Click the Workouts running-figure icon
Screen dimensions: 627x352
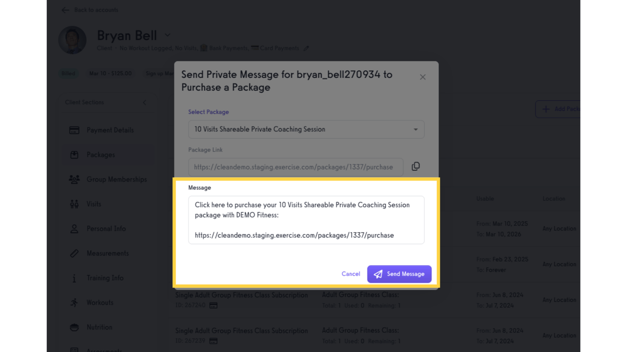tap(74, 302)
